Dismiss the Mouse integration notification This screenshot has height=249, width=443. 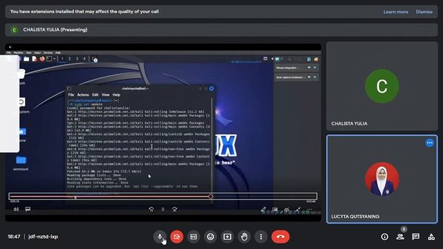(x=315, y=68)
